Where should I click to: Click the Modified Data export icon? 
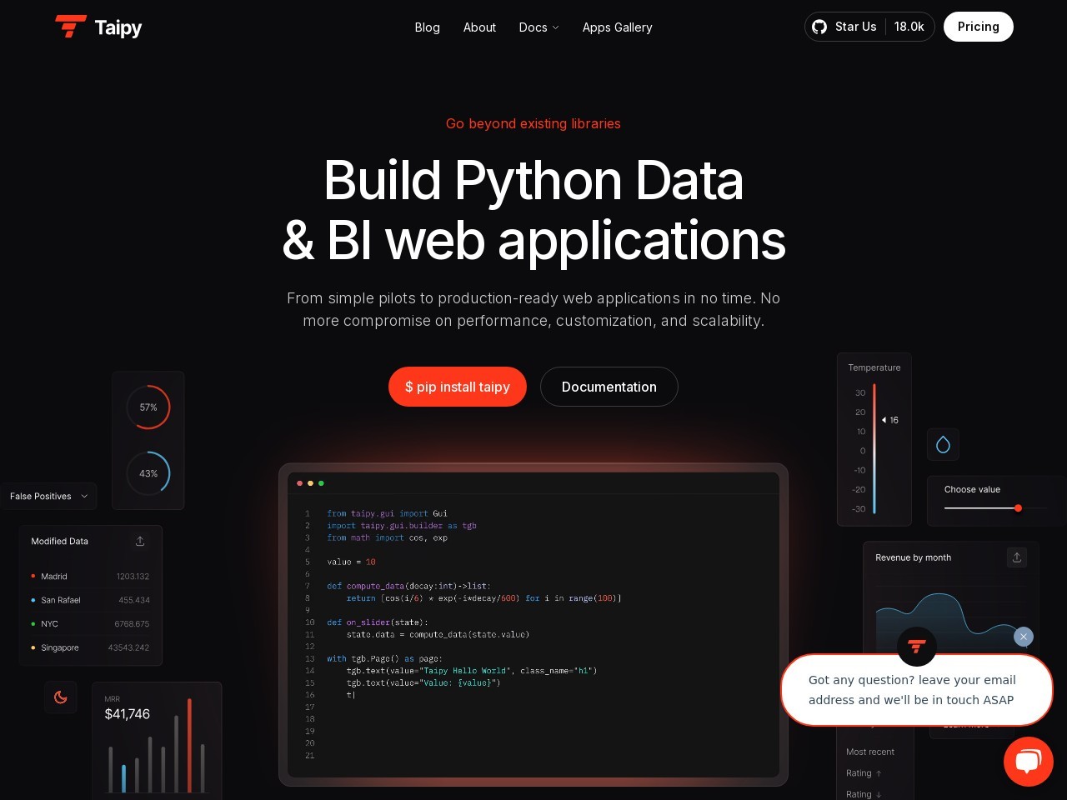point(140,541)
